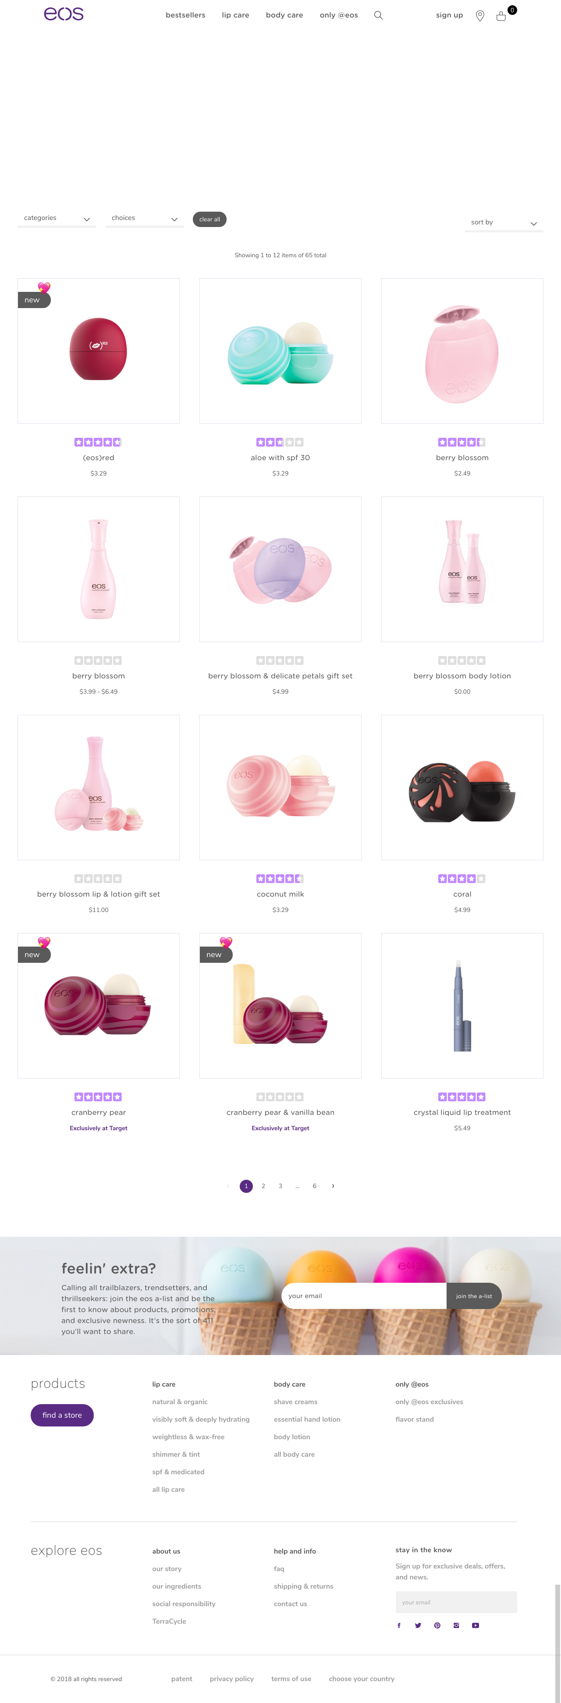Open the search magnifier icon
Screen dimensions: 561x1703
[x=379, y=15]
